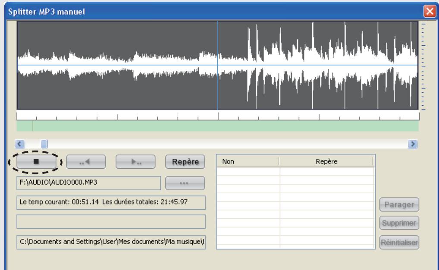The height and width of the screenshot is (270, 439).
Task: Step backward with the rewind arrow button
Action: click(86, 162)
